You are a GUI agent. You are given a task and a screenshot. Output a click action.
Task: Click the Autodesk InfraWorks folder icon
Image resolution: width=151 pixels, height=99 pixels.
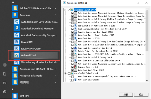coord(15,75)
